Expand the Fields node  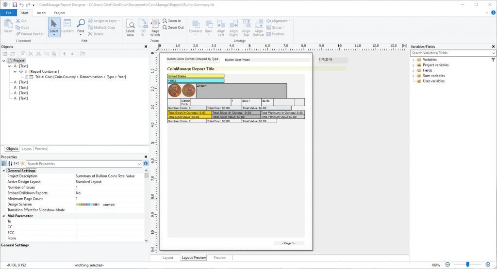point(414,71)
